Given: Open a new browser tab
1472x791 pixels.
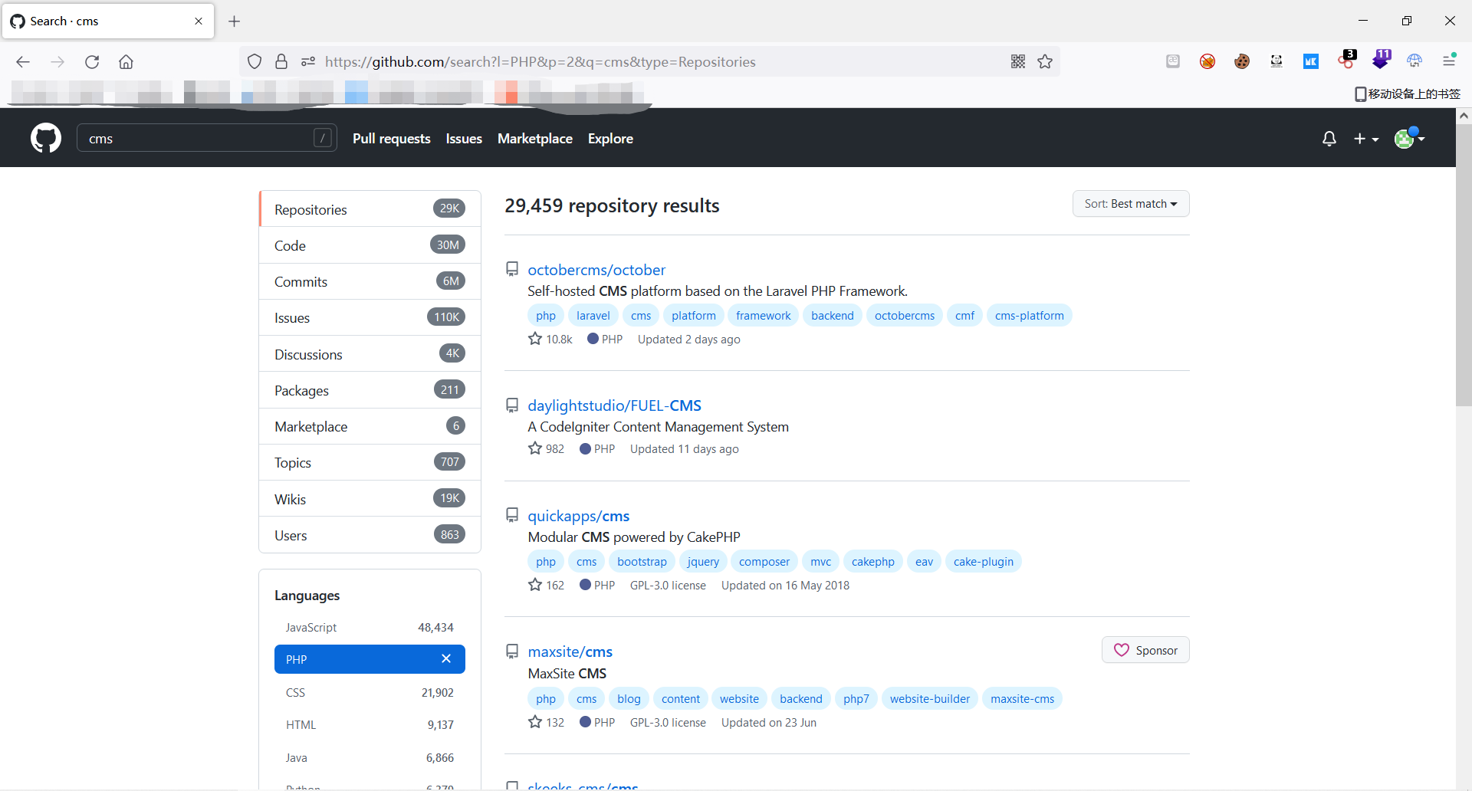Looking at the screenshot, I should pos(235,21).
